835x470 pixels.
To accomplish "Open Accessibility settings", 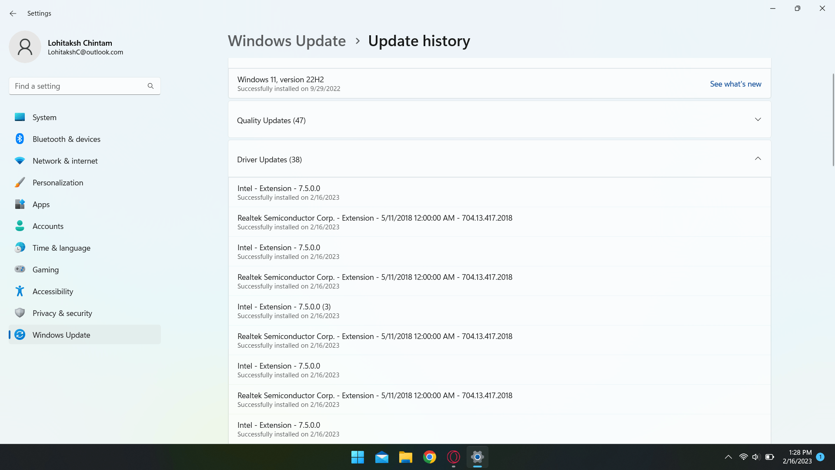I will point(53,291).
